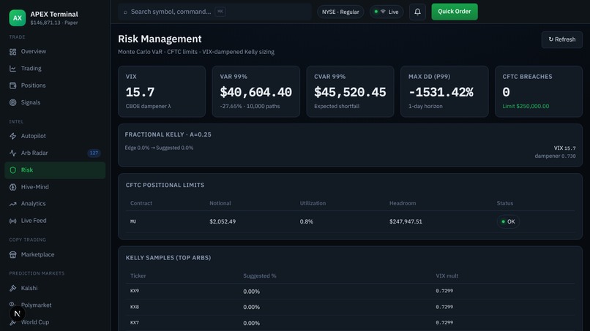The width and height of the screenshot is (590, 331).
Task: Click Edge 0.0% Suggested 0.0% text
Action: [159, 148]
